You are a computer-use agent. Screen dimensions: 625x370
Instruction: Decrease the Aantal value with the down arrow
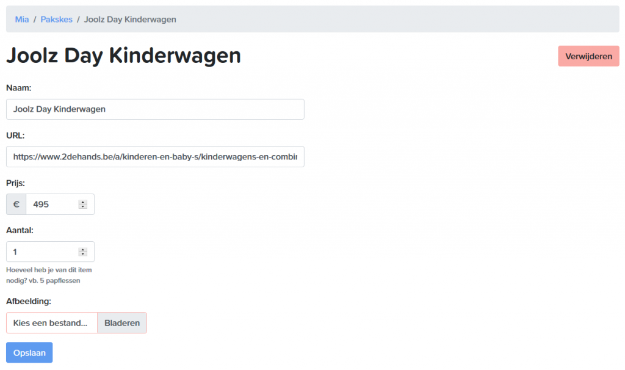pyautogui.click(x=83, y=254)
